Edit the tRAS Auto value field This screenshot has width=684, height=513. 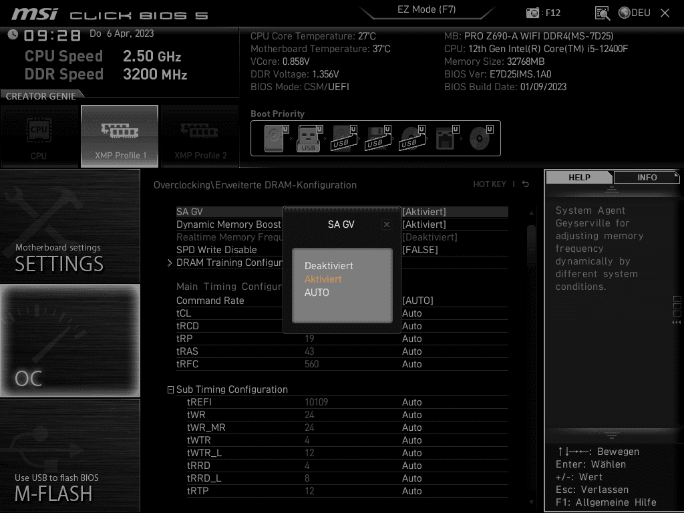411,351
